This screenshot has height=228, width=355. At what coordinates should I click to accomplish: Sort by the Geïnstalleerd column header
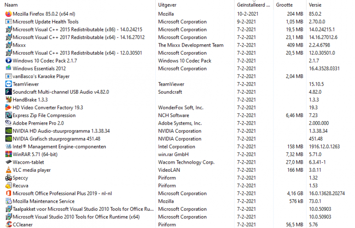point(253,5)
